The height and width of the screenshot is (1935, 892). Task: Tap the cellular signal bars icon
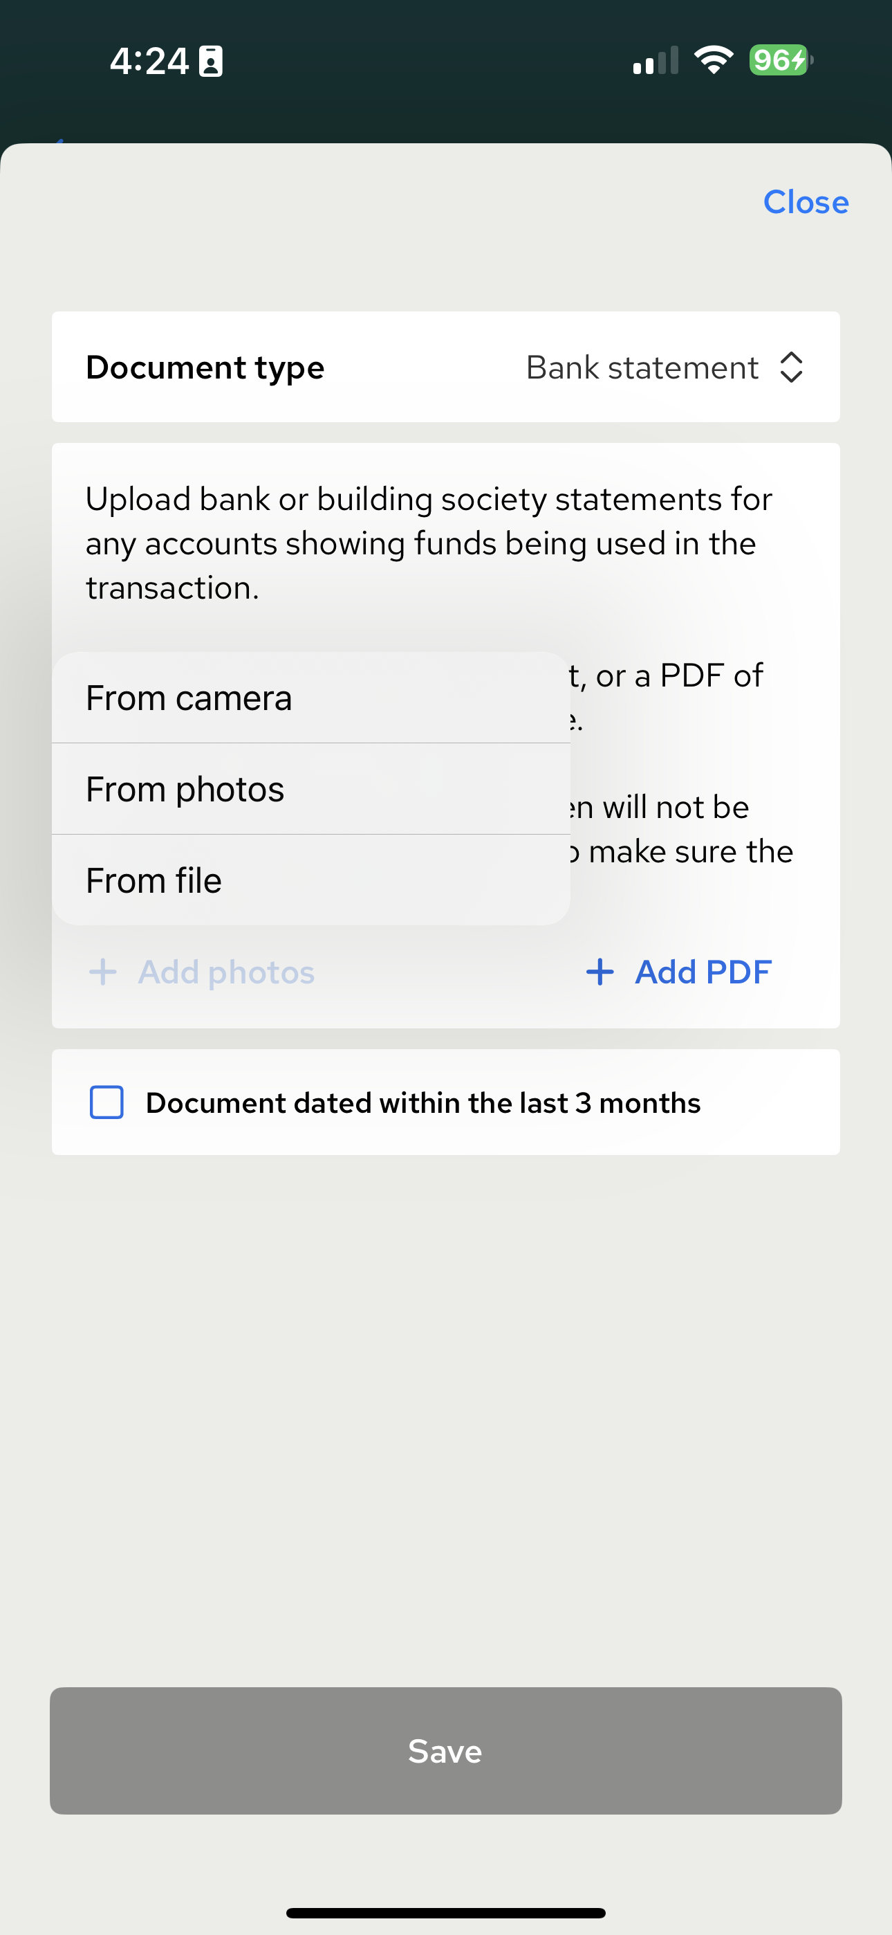(x=656, y=61)
